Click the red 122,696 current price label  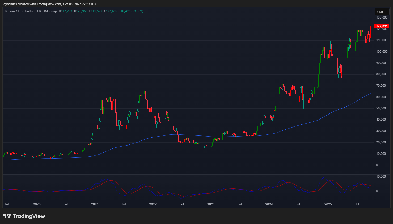tap(382, 26)
